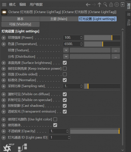This screenshot has height=152, width=131.
Task: Adjust the Temperature slider bar
Action: point(102,44)
